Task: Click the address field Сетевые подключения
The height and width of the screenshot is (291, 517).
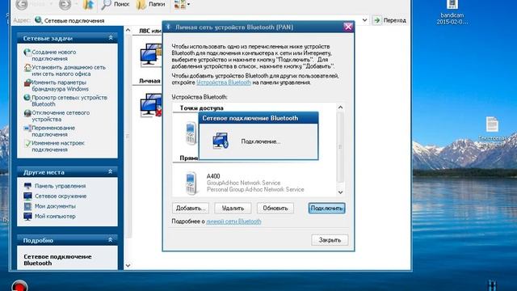Action: tap(198, 20)
